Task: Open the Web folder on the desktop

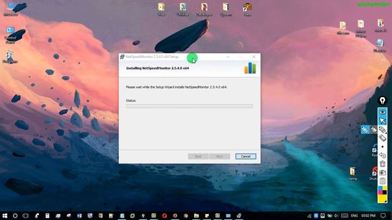Action: pos(161,10)
